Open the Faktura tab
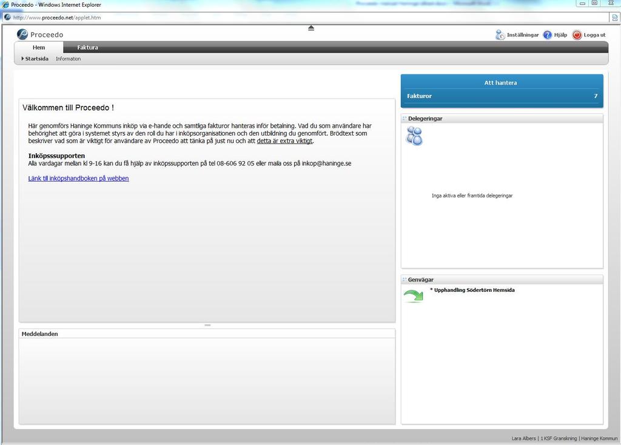621x445 pixels. [x=87, y=47]
